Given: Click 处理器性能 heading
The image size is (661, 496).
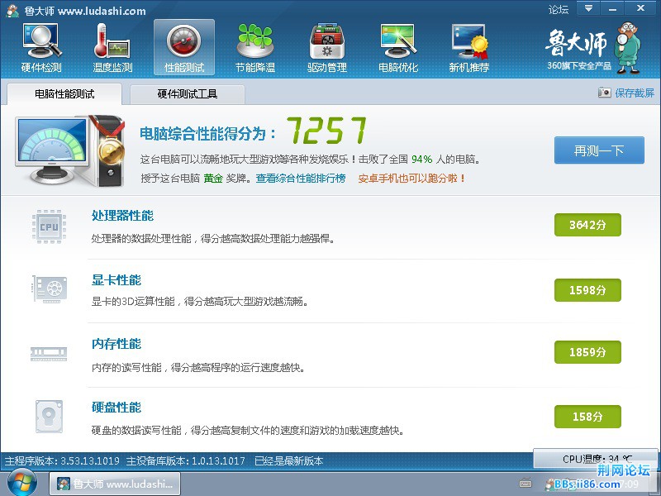Looking at the screenshot, I should tap(122, 216).
